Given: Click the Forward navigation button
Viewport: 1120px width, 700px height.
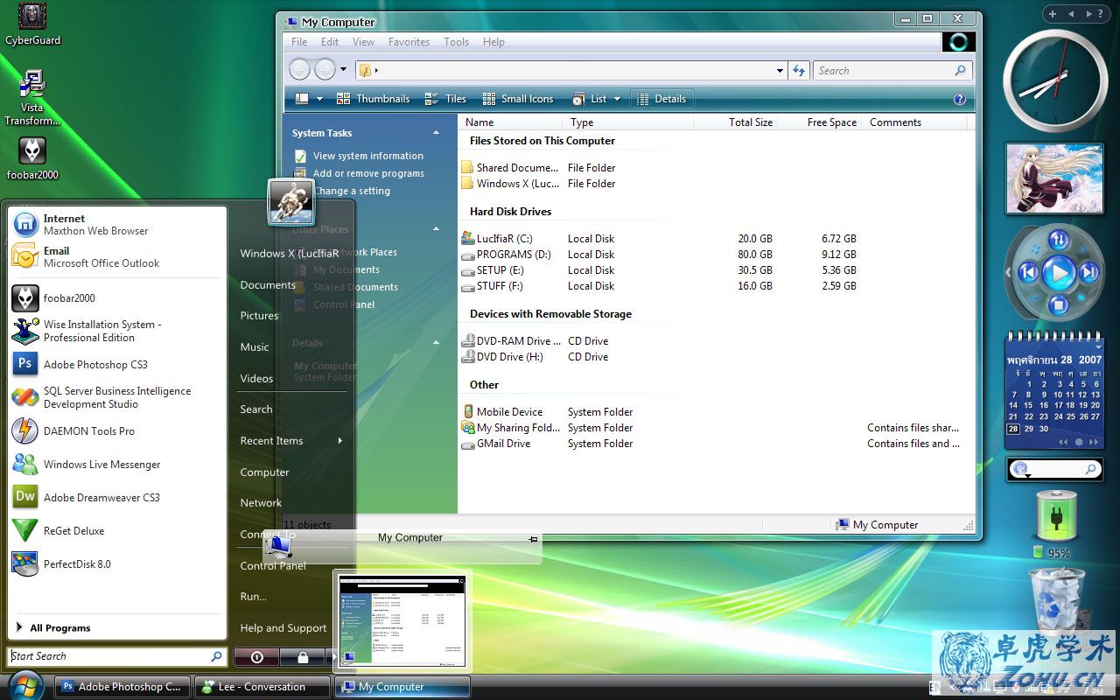Looking at the screenshot, I should coord(325,70).
